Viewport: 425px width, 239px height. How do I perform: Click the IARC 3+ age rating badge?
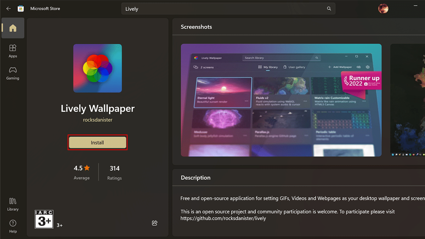coord(44,219)
